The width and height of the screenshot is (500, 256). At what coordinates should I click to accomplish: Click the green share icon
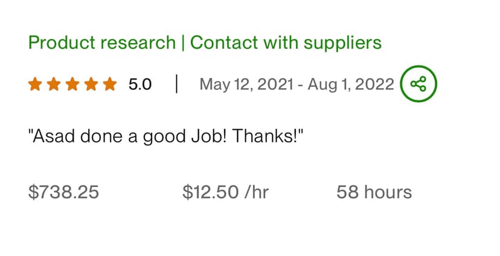(418, 84)
